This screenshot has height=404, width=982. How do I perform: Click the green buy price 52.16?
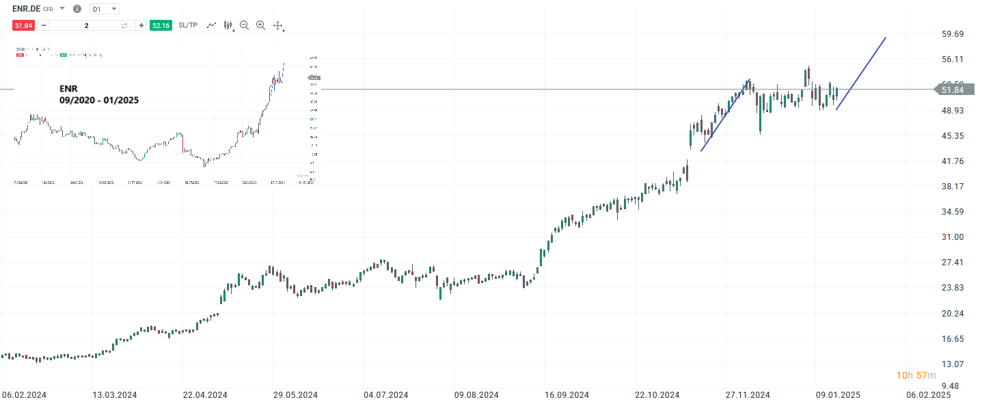160,25
